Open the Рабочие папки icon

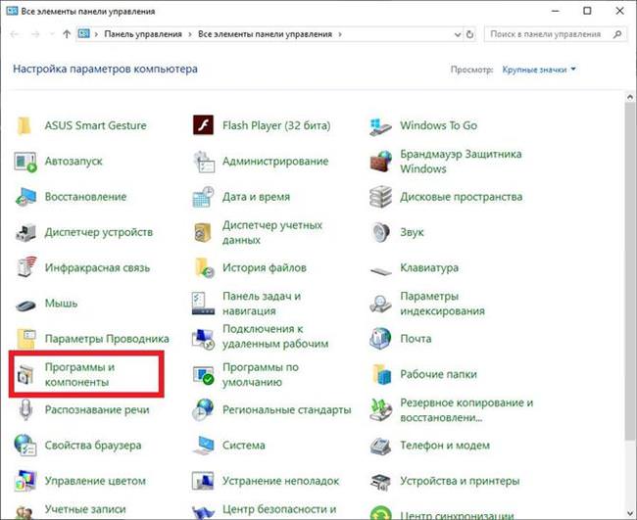[381, 374]
